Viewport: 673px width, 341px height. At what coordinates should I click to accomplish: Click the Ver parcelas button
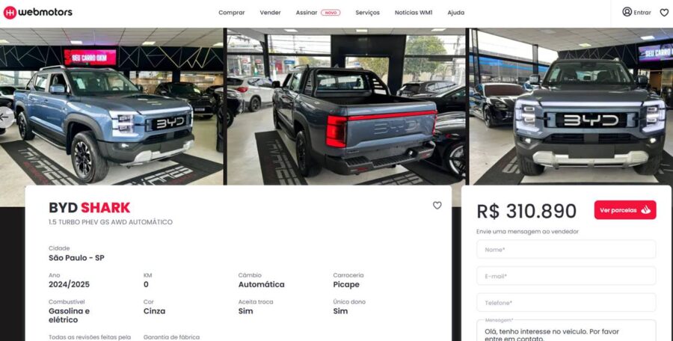625,210
